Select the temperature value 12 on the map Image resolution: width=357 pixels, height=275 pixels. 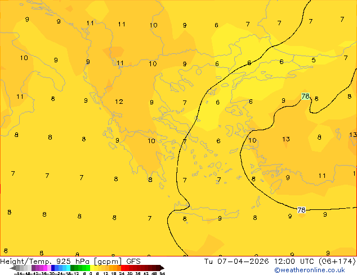pyautogui.click(x=119, y=102)
